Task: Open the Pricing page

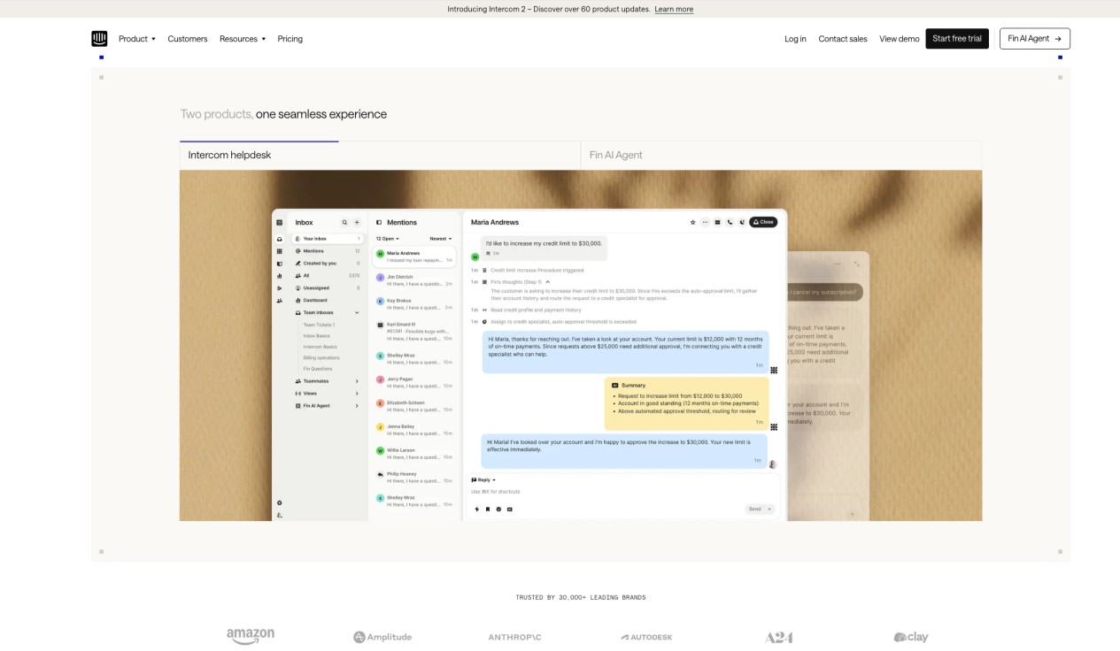Action: click(290, 39)
